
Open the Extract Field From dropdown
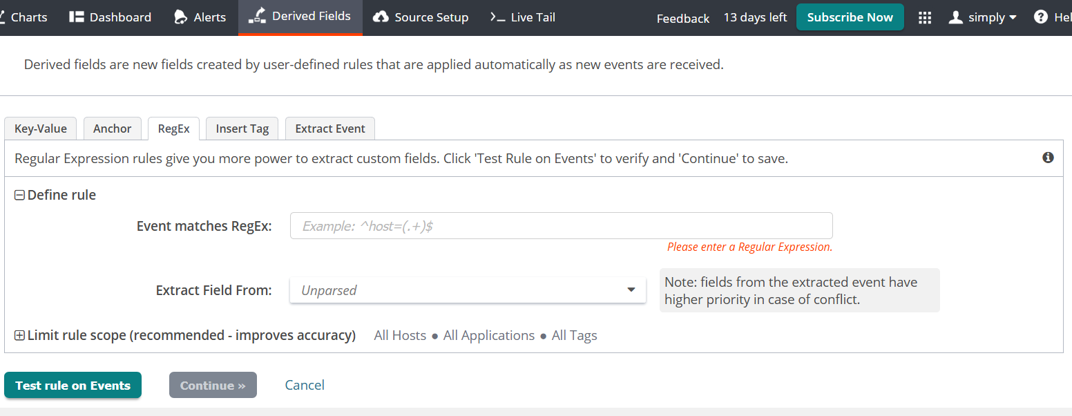pyautogui.click(x=468, y=290)
